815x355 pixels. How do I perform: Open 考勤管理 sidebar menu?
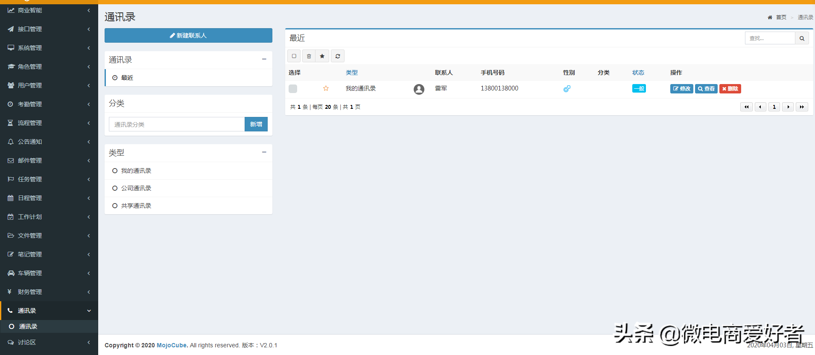point(49,104)
